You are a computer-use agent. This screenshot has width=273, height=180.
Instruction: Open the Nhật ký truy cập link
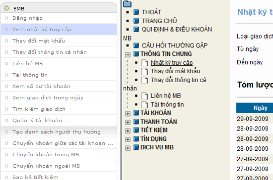172,63
